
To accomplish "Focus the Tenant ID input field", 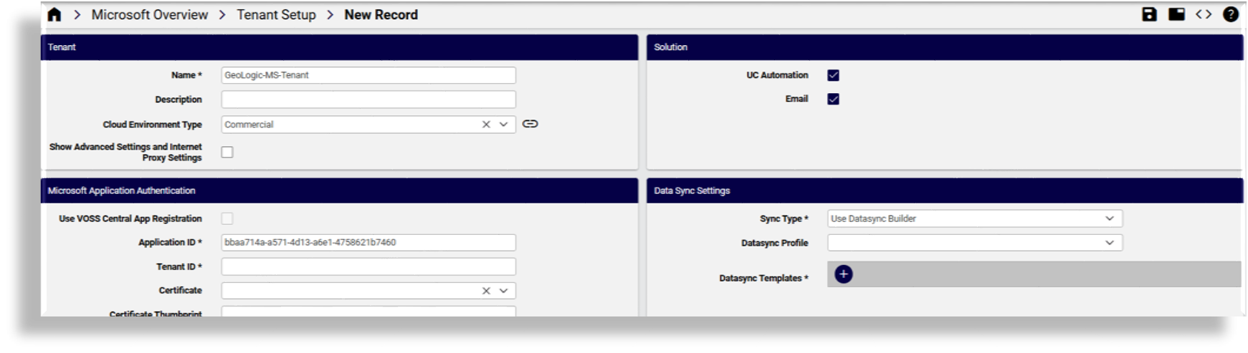I will pyautogui.click(x=368, y=266).
